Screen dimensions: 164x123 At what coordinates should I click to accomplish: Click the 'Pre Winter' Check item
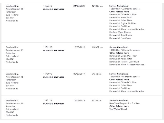(x=118, y=109)
